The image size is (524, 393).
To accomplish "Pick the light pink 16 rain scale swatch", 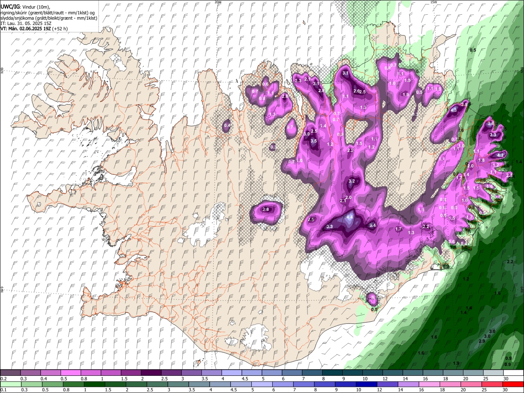I will 429,384.
